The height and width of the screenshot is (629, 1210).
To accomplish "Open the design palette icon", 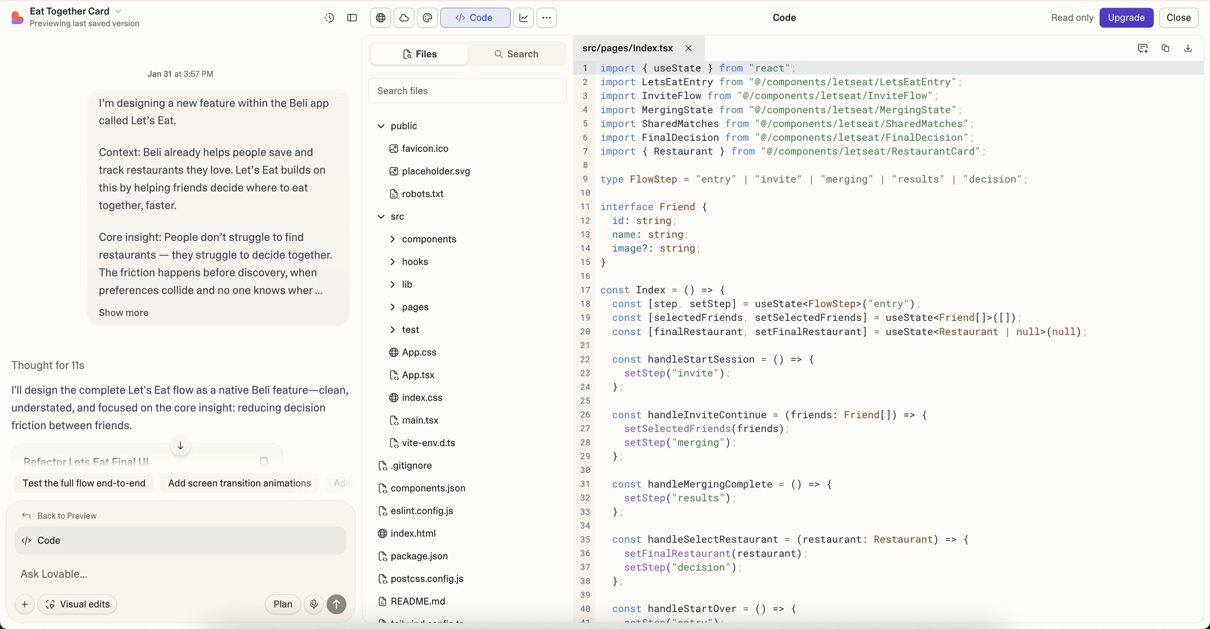I will pos(427,18).
